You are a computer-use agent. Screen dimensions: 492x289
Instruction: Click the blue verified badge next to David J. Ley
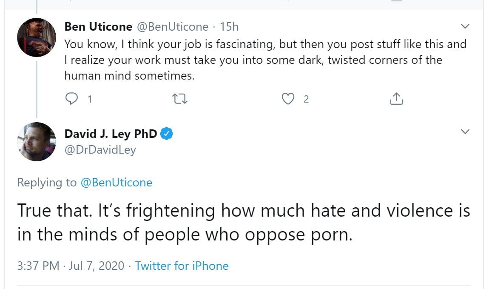tap(167, 134)
